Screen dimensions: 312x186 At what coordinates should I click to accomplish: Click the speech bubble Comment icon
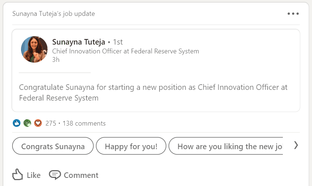tap(55, 175)
